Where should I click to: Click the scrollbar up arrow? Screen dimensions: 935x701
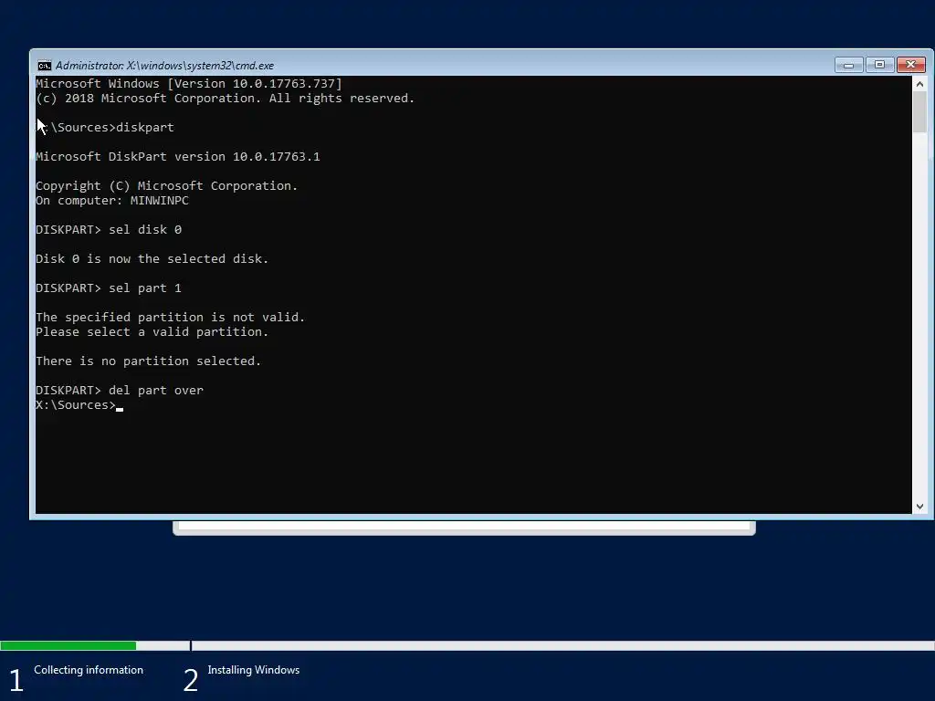tap(919, 84)
